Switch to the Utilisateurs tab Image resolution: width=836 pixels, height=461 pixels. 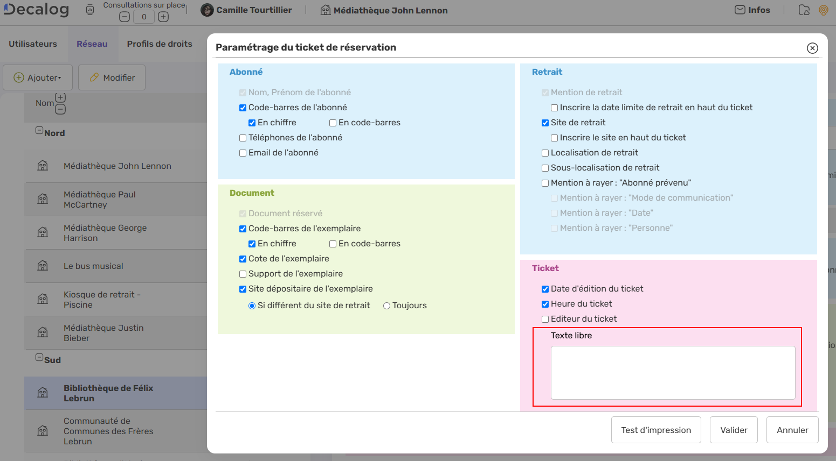point(33,44)
